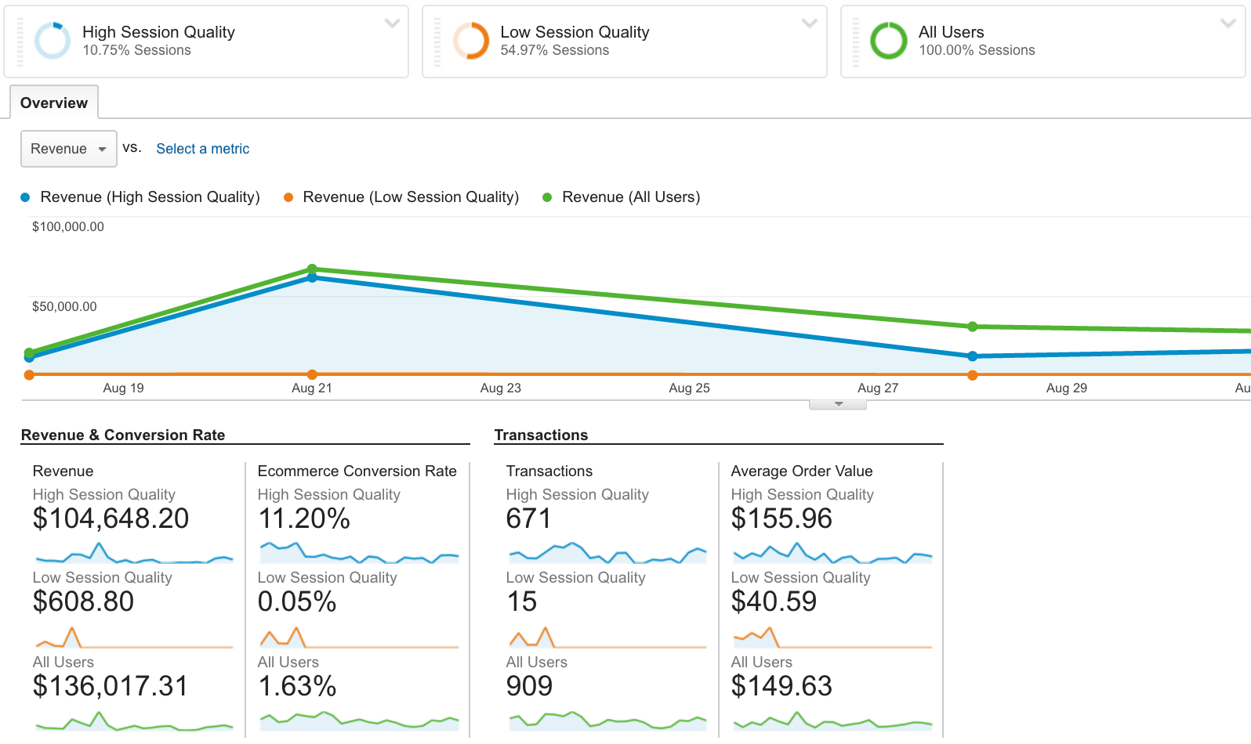The image size is (1251, 744).
Task: Click High Session Quality Revenue sparkline
Action: [133, 554]
